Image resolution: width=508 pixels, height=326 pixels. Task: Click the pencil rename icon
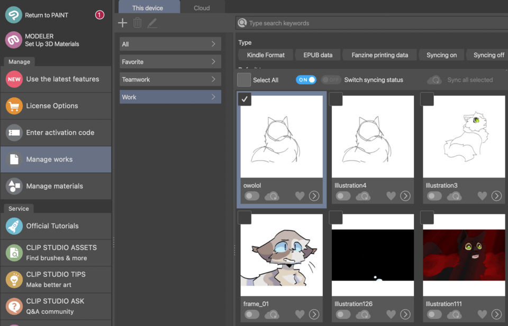(152, 23)
